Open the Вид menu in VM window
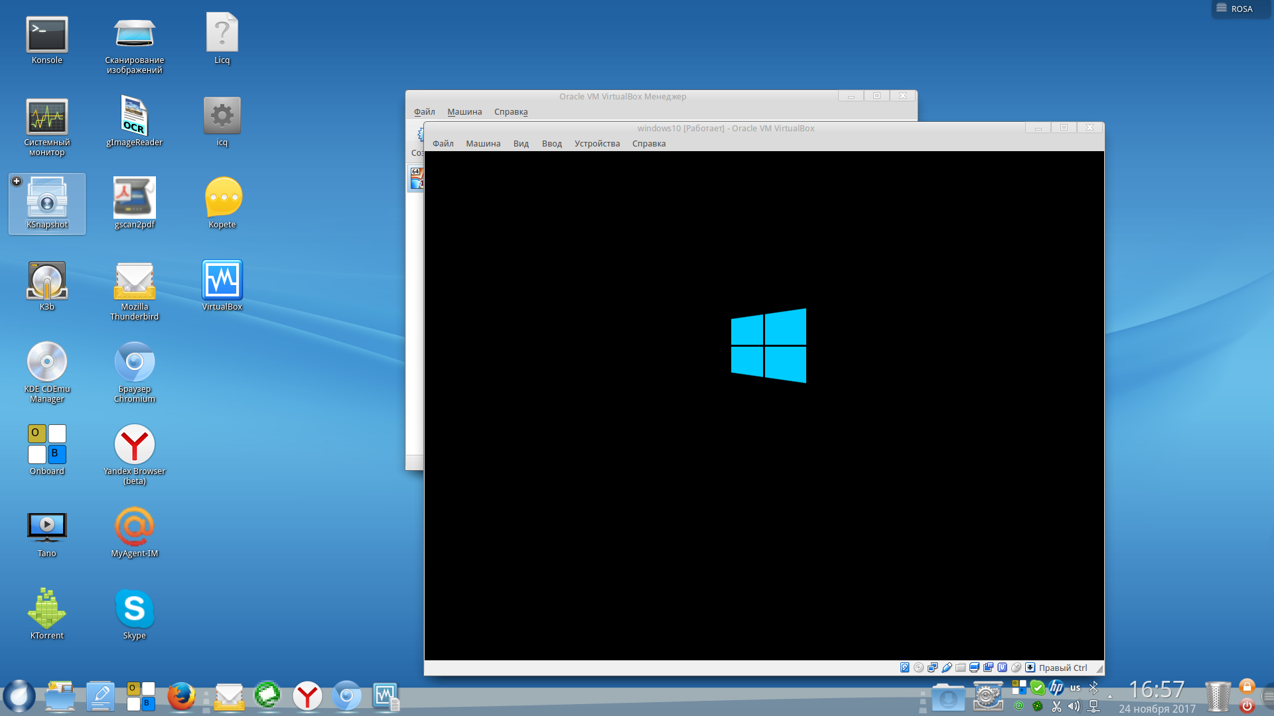The image size is (1274, 716). point(520,144)
